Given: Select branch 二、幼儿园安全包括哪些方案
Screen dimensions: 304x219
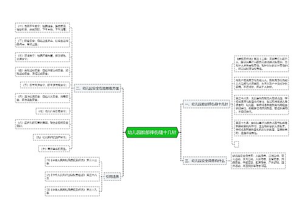Looking at the screenshot, I should [97, 88].
